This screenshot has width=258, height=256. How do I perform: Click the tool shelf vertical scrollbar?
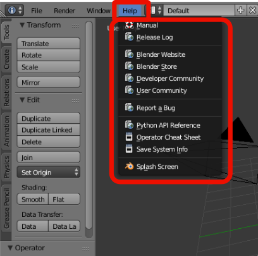pos(89,126)
